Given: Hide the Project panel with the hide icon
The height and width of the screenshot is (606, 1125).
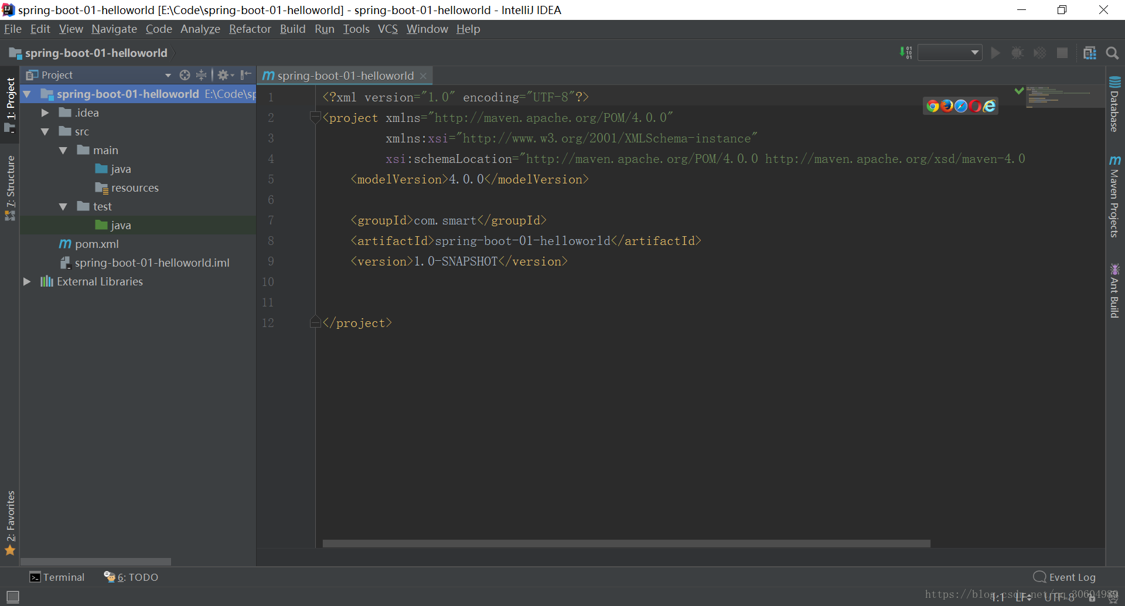Looking at the screenshot, I should [246, 74].
